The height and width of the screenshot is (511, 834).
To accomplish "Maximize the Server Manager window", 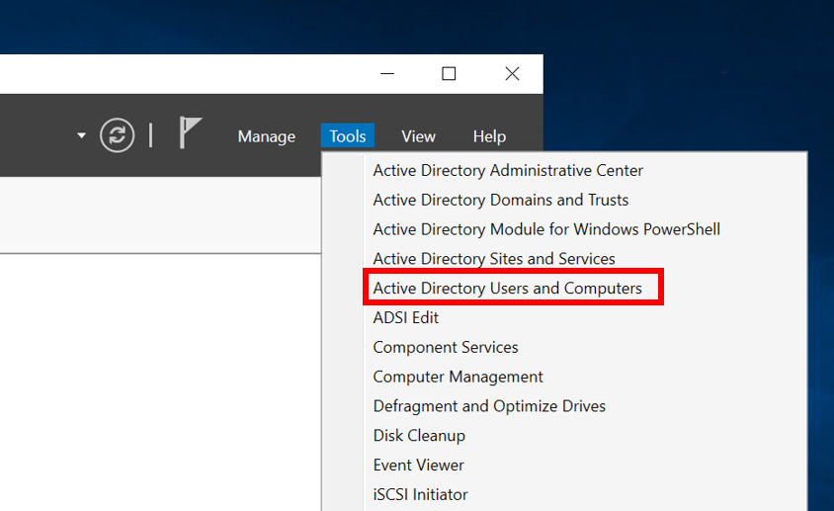I will (449, 73).
